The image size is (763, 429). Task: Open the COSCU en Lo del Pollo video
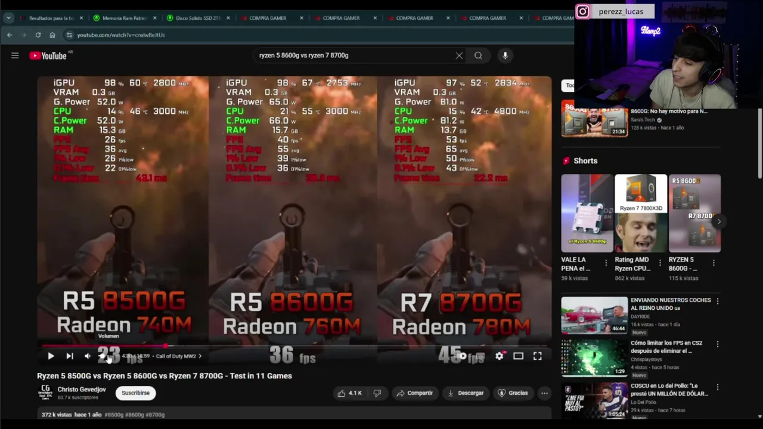594,400
